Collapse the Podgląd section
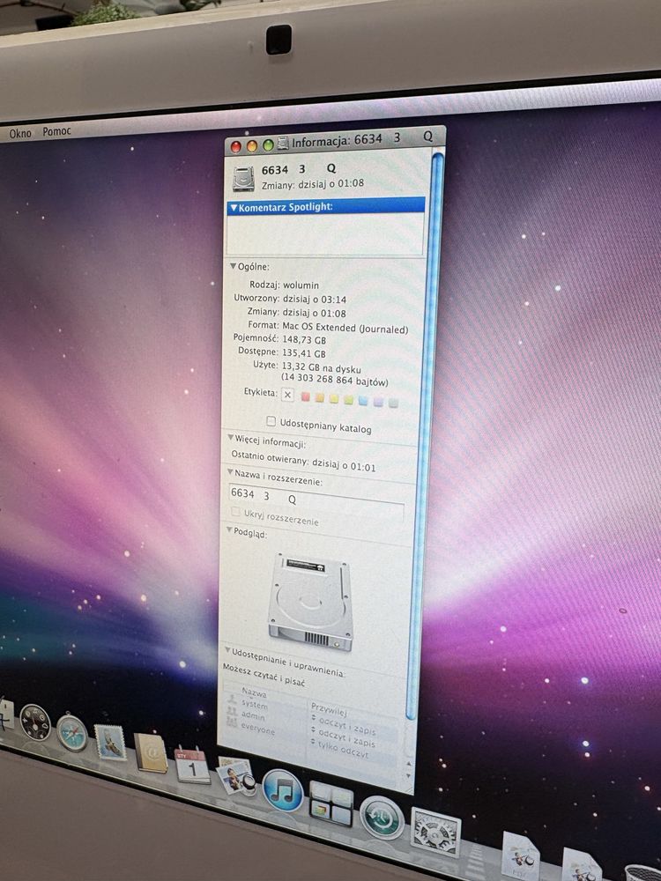Viewport: 661px width, 881px height. [229, 529]
